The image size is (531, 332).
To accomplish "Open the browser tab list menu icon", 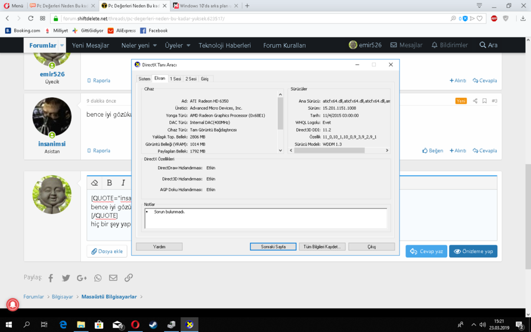I will [x=479, y=6].
